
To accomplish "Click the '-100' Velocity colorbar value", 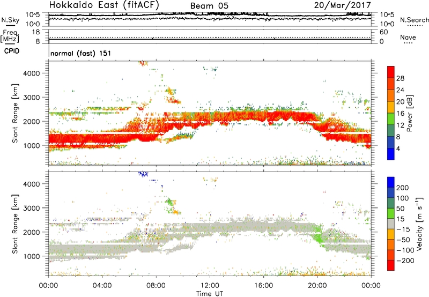I will click(x=405, y=250).
